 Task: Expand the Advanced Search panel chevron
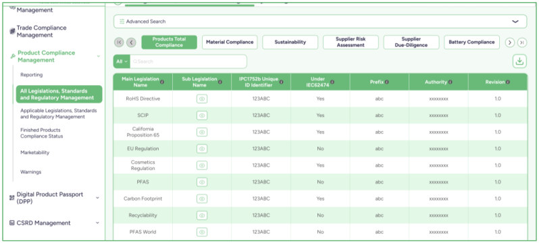515,22
